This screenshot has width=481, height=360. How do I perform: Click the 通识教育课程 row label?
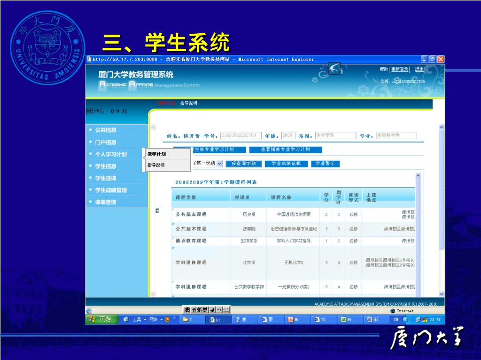coord(191,240)
